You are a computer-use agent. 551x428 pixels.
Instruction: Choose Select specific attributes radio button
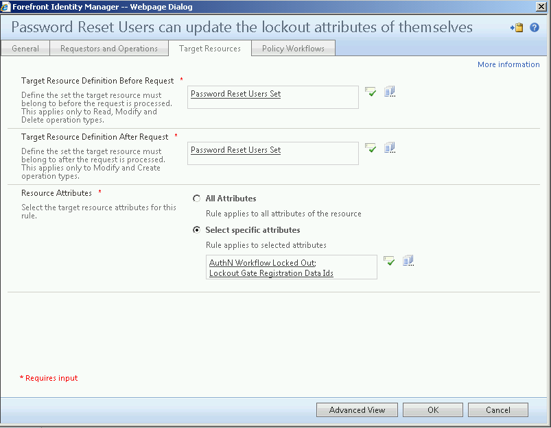(197, 230)
